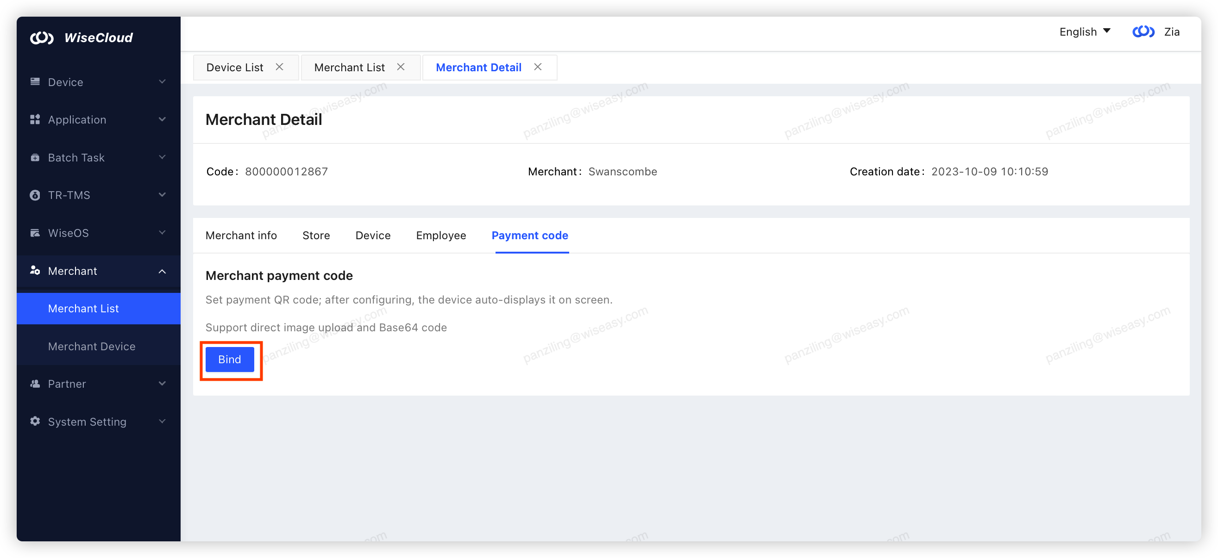Screen dimensions: 1218x558
Task: Select the Merchant person icon
Action: 35,271
